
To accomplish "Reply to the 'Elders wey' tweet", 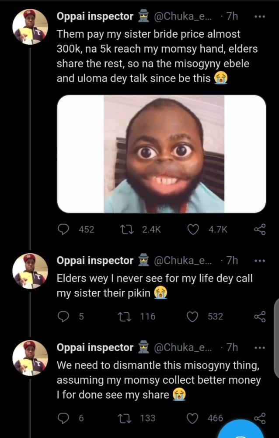I will (x=64, y=316).
